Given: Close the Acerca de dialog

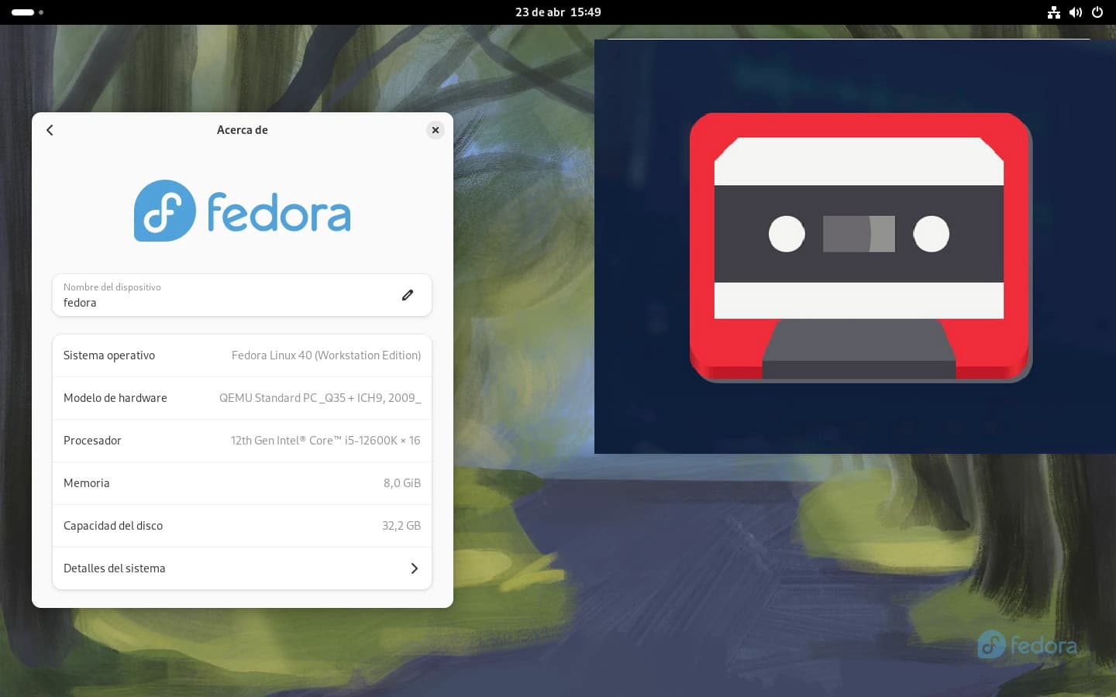Looking at the screenshot, I should pyautogui.click(x=436, y=130).
